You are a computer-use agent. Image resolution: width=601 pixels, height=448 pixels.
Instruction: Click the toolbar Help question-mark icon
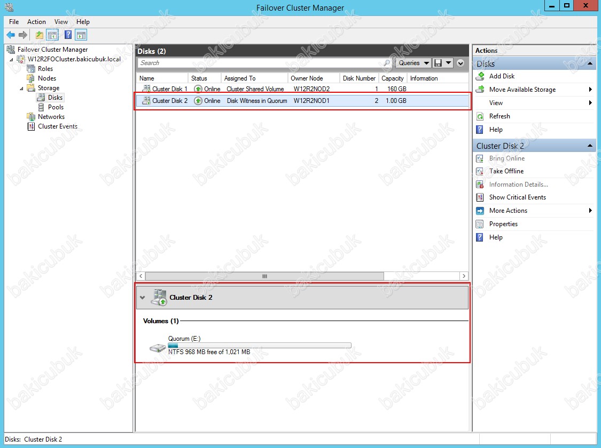[68, 35]
